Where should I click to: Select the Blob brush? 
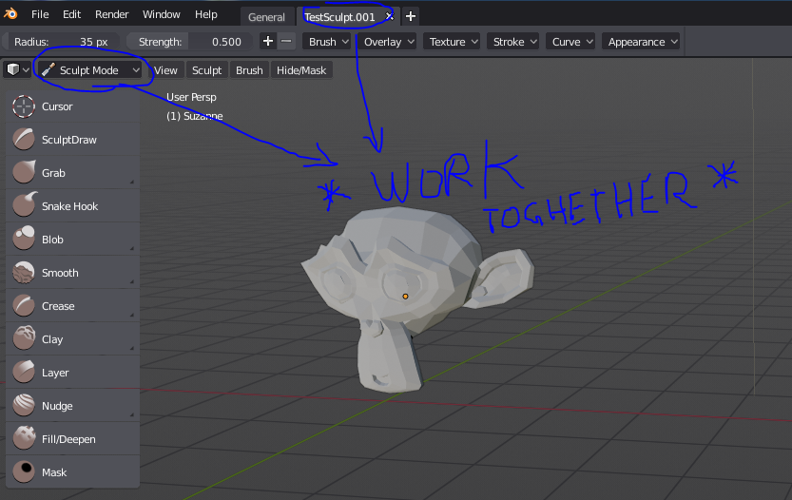[72, 240]
